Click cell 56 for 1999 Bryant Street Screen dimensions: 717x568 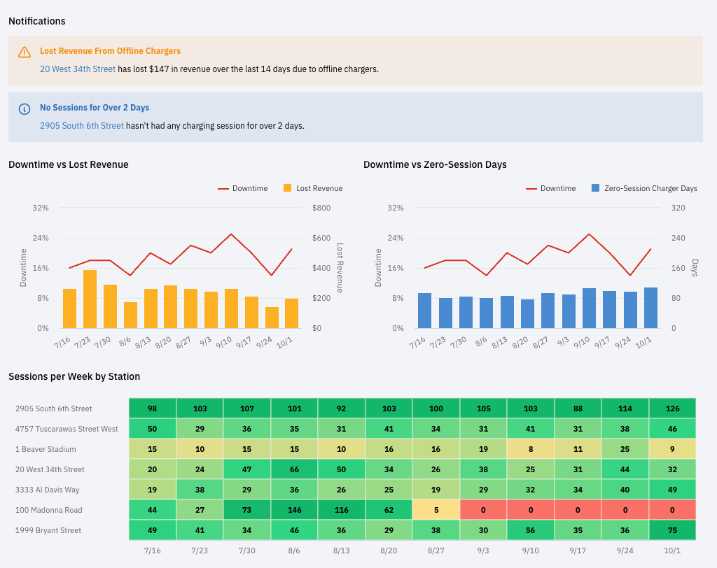pyautogui.click(x=531, y=530)
